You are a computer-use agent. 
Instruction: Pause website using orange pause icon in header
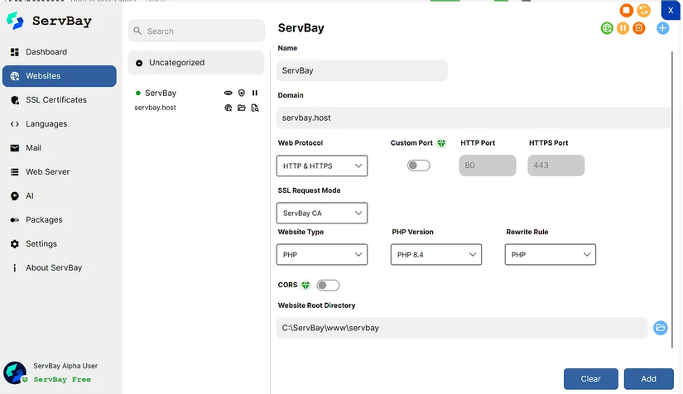click(x=623, y=28)
